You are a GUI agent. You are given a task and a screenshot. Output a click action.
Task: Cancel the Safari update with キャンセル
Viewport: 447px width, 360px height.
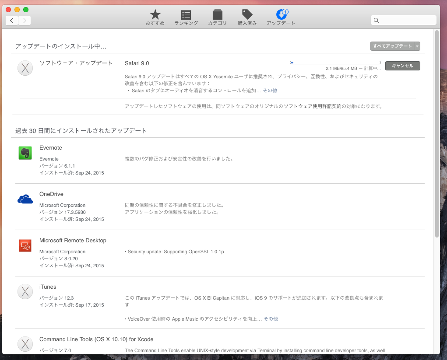[402, 66]
